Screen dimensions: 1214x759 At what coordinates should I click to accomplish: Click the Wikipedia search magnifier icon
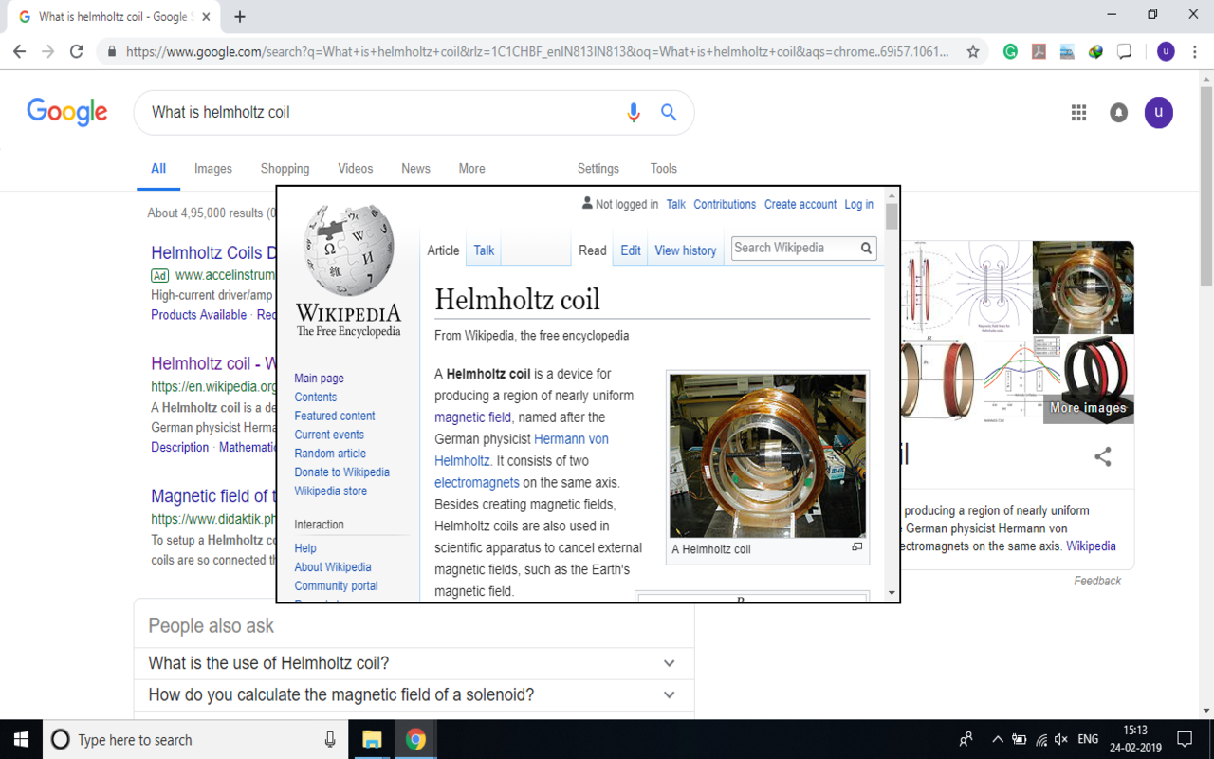pos(866,249)
